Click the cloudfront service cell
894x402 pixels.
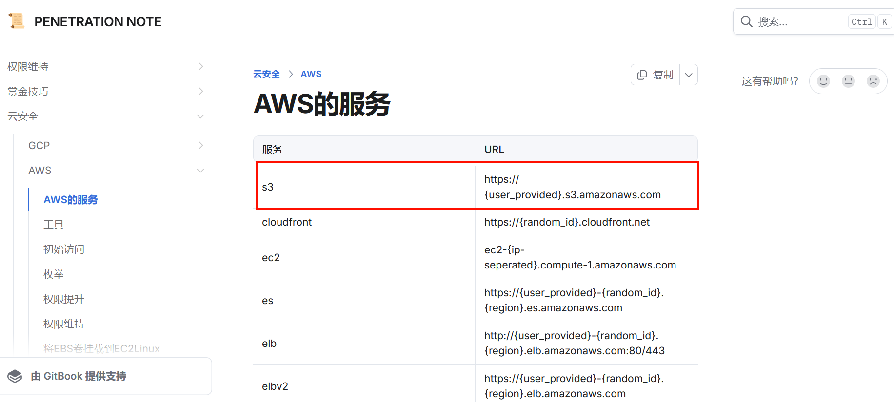(364, 222)
